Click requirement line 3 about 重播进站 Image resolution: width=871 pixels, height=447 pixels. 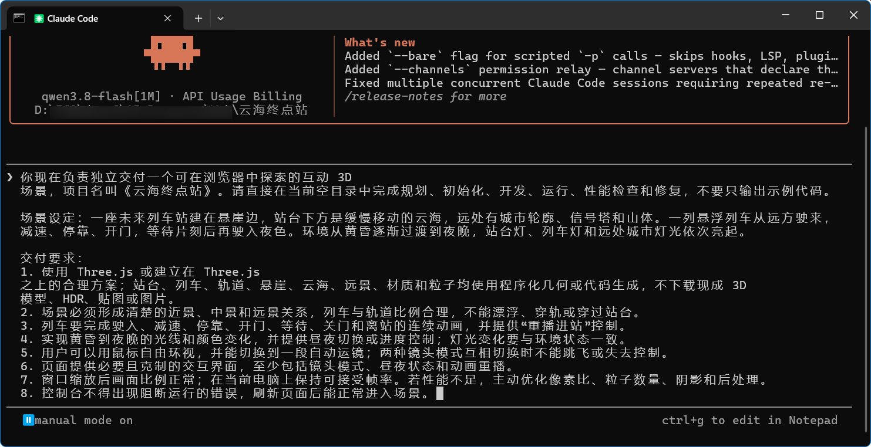click(326, 326)
